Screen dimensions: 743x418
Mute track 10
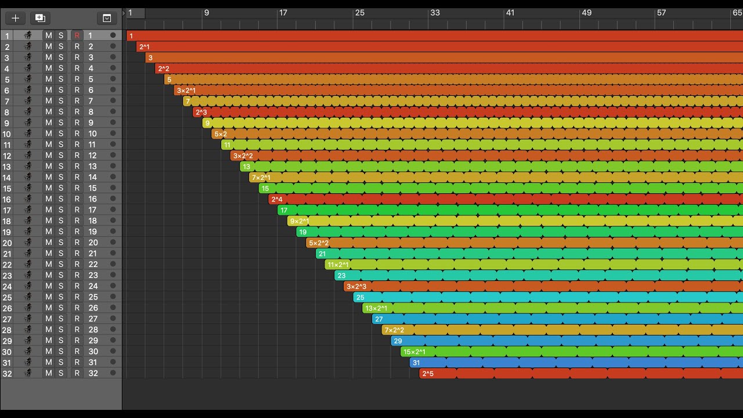point(49,134)
